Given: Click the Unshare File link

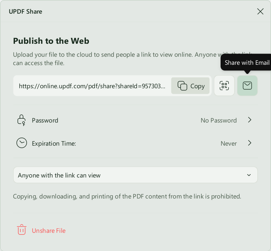Looking at the screenshot, I should [49, 231].
